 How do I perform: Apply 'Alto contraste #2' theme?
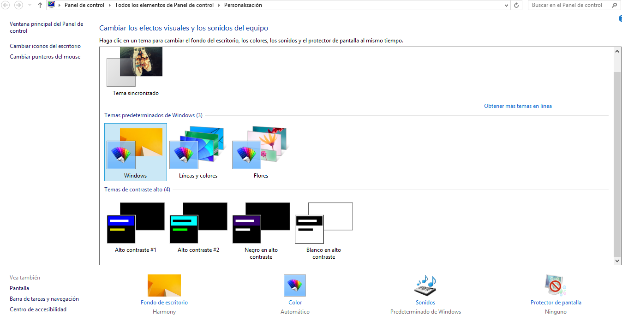tap(198, 227)
